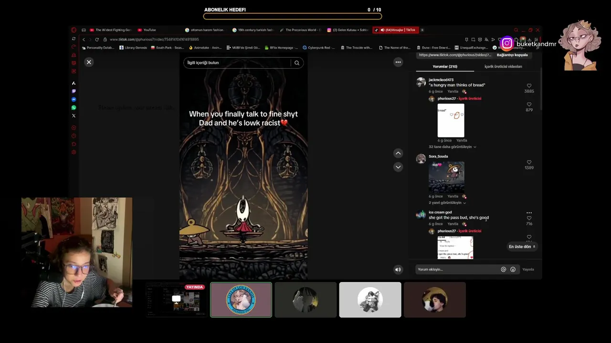The height and width of the screenshot is (343, 611).
Task: Reply to ice cream god via Yanıtla
Action: point(453,224)
